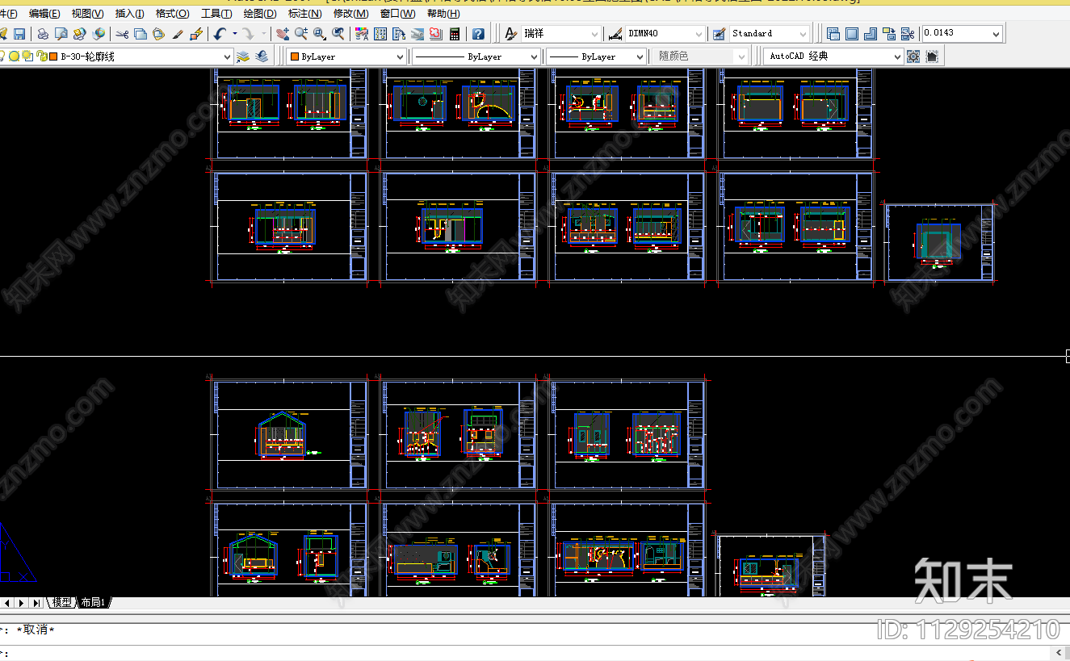The width and height of the screenshot is (1070, 661).
Task: Click the Clip Existing Viewport icon
Action: click(x=907, y=34)
